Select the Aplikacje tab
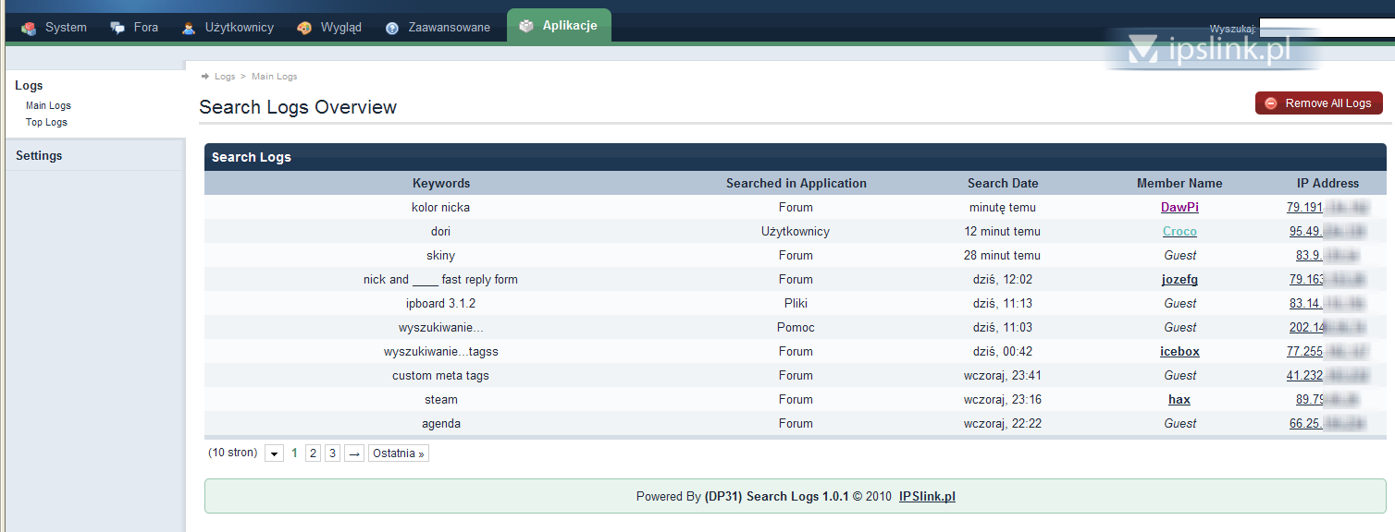 pyautogui.click(x=559, y=26)
